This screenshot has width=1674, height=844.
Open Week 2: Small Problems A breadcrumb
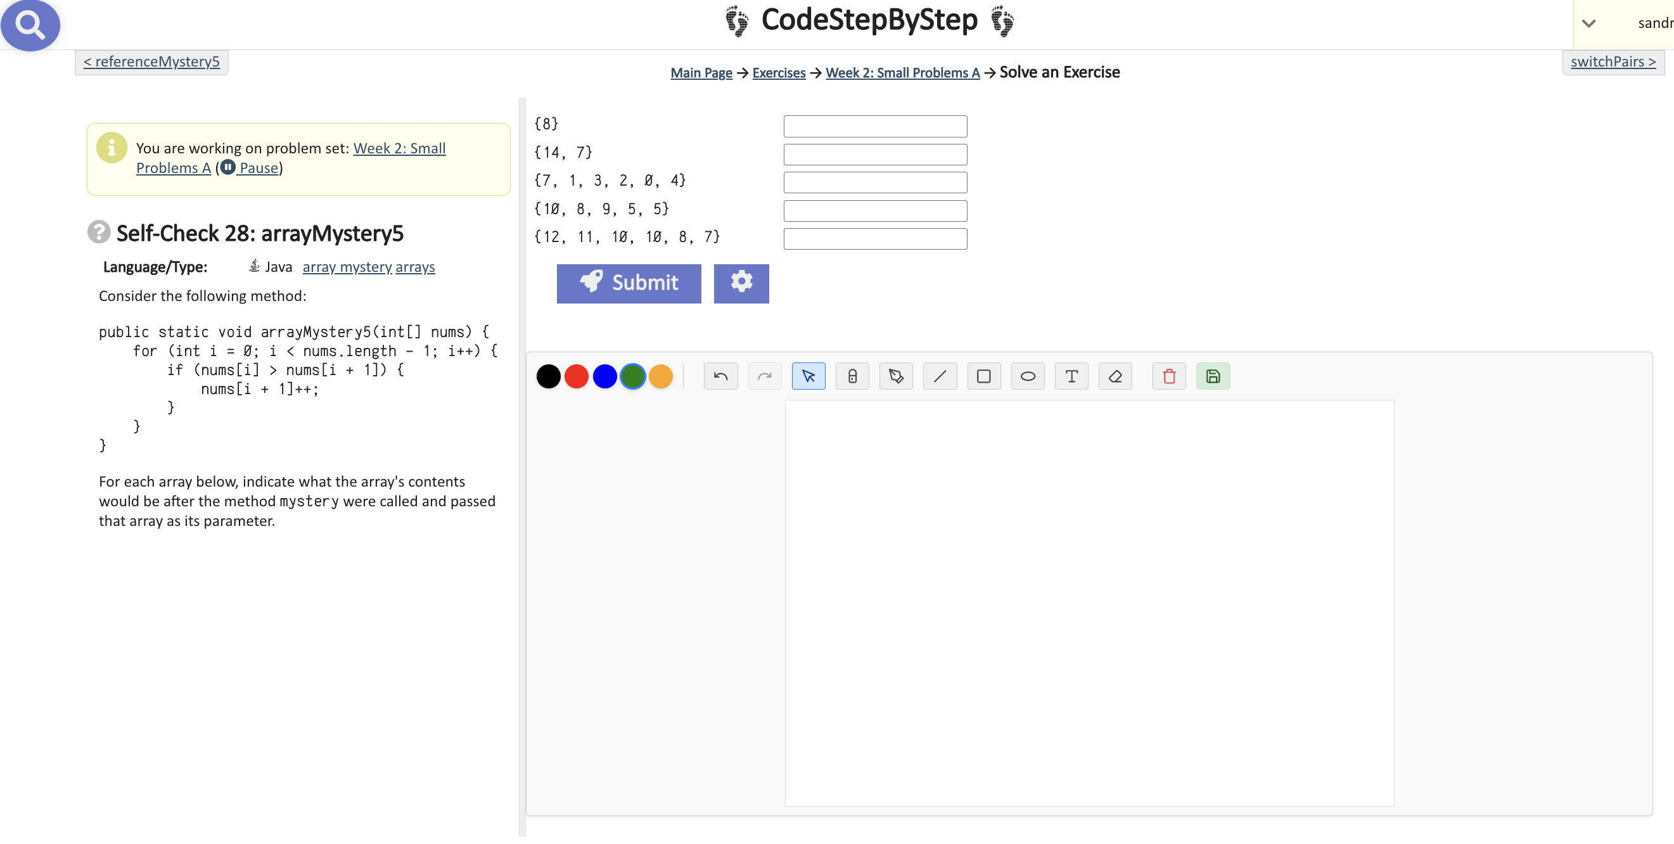902,73
